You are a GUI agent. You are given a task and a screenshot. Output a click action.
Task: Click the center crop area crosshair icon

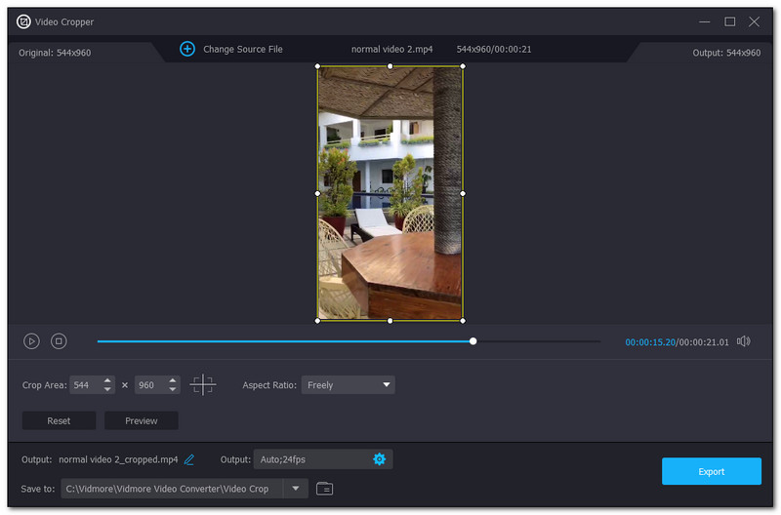click(203, 384)
